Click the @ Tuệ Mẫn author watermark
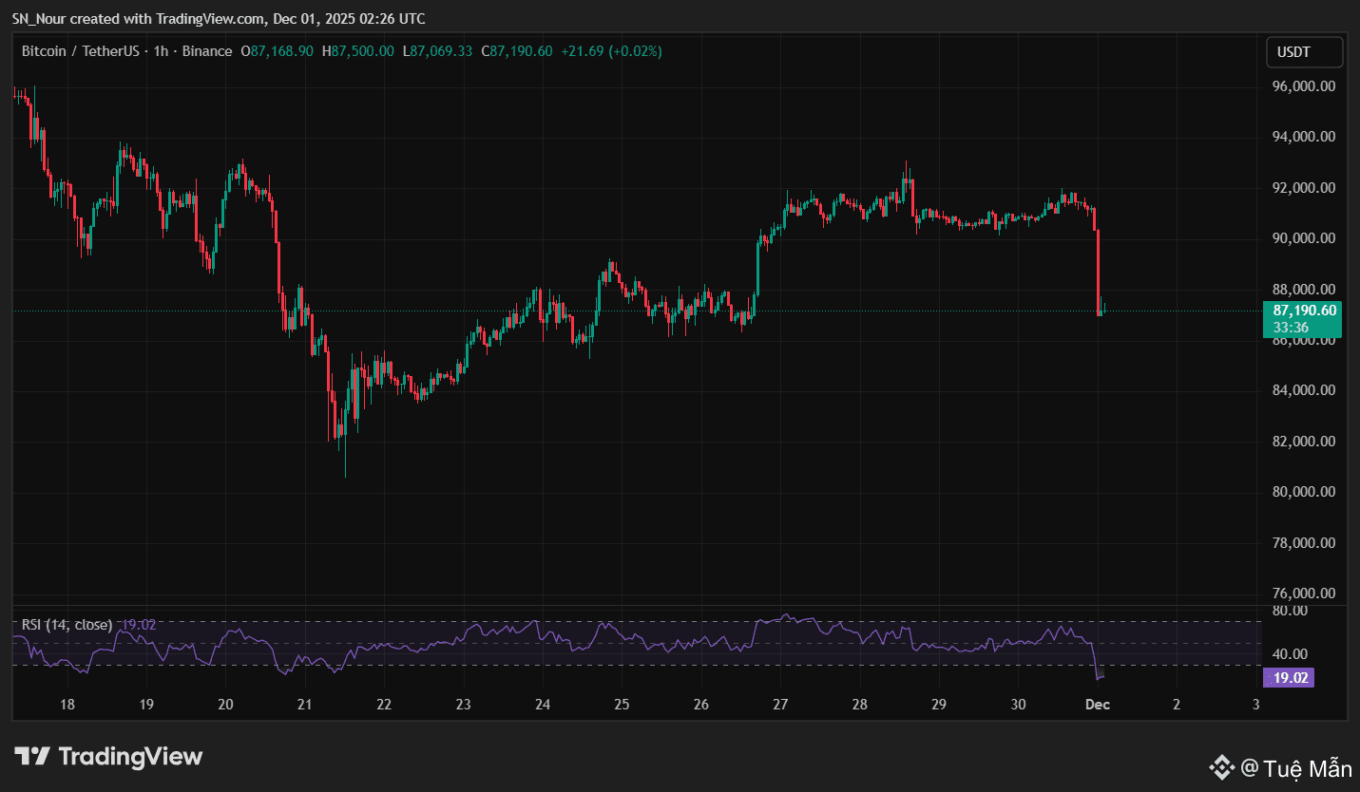 [x=1296, y=766]
